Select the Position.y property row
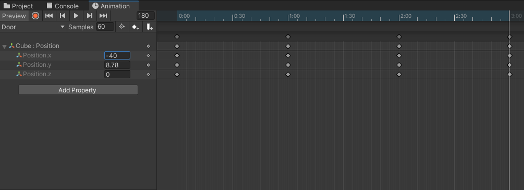 (x=78, y=65)
